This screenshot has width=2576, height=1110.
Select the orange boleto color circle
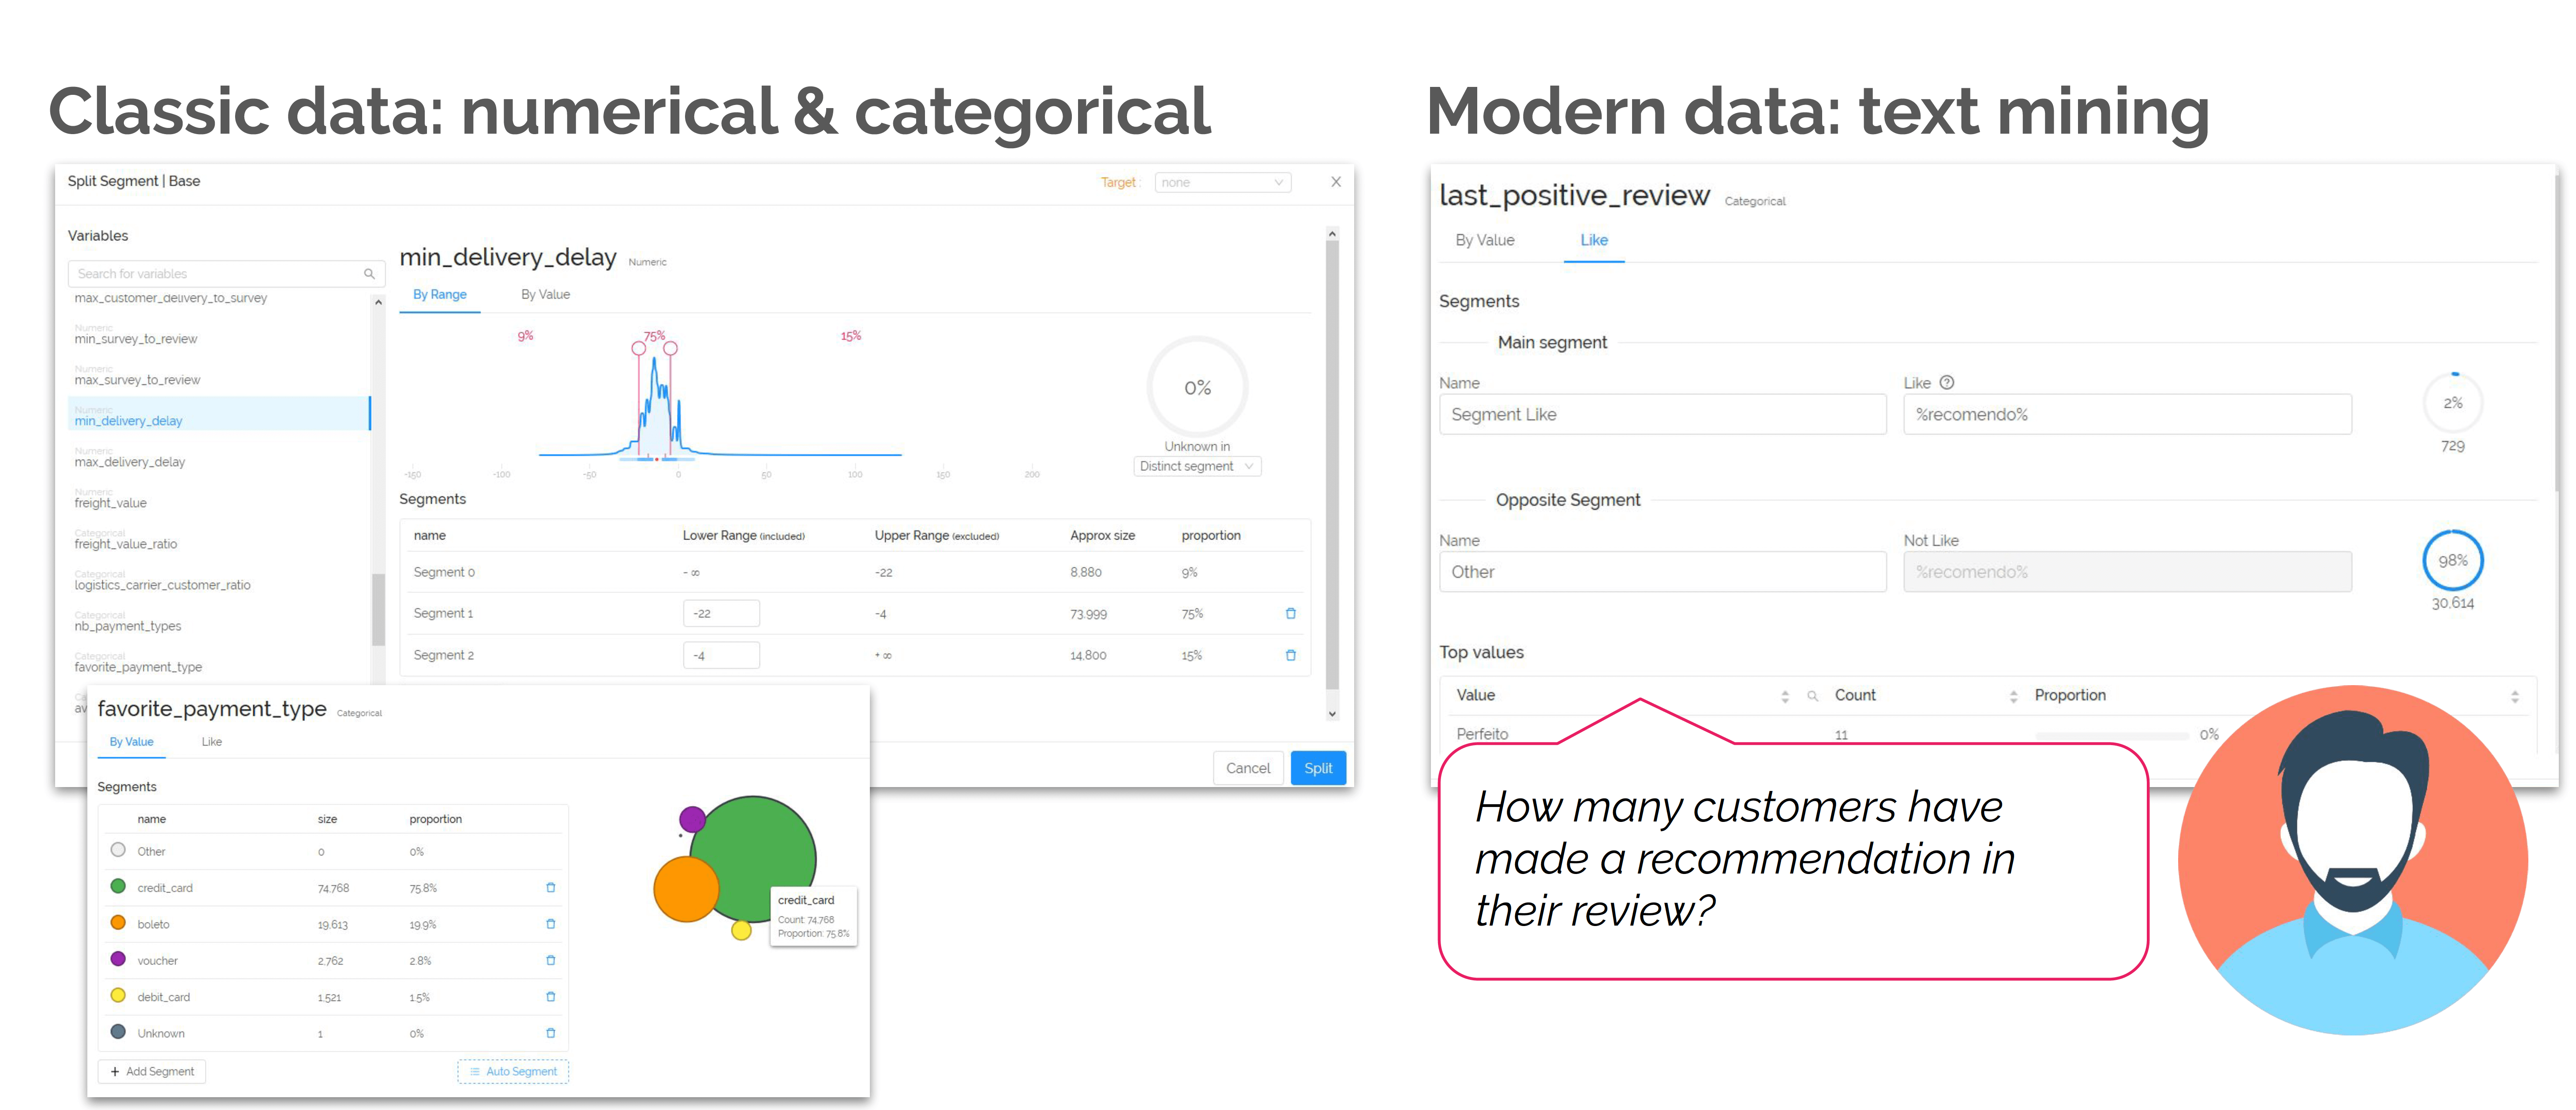[118, 922]
